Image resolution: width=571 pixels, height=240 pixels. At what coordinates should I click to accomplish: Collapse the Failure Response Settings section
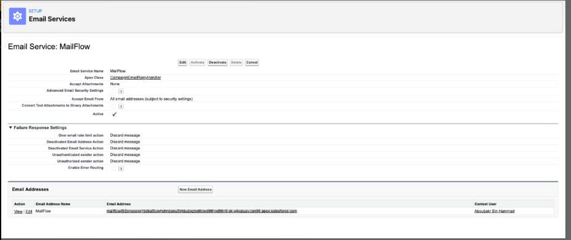pyautogui.click(x=10, y=128)
